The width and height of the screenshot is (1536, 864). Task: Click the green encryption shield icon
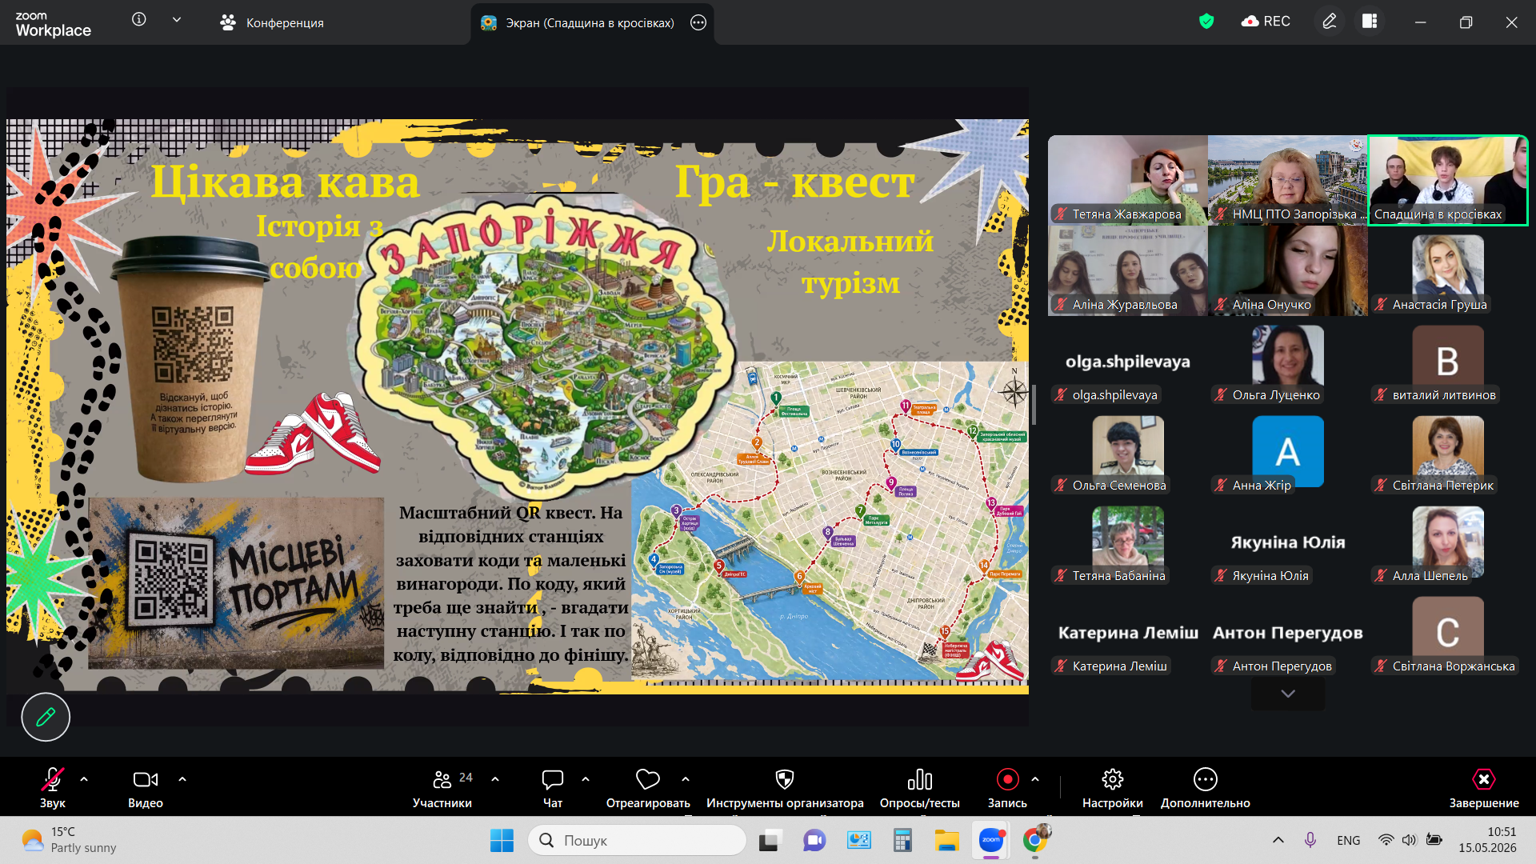click(x=1206, y=22)
